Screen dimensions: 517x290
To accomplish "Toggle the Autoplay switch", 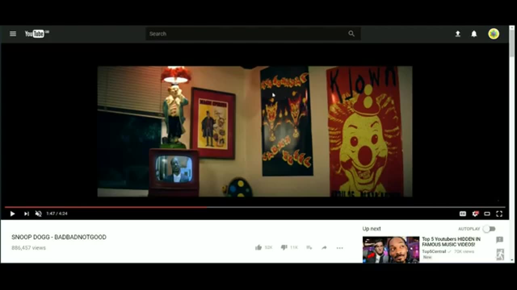I will pos(489,229).
